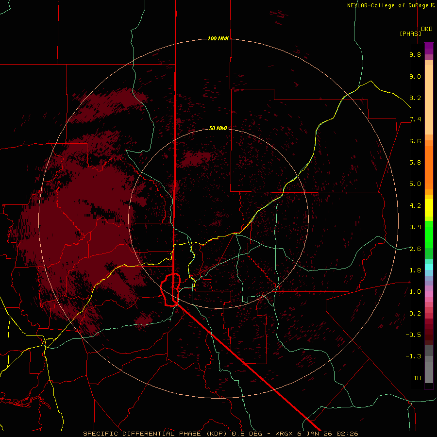Select the -0.5 legend value
Image resolution: width=437 pixels, height=437 pixels.
(413, 335)
